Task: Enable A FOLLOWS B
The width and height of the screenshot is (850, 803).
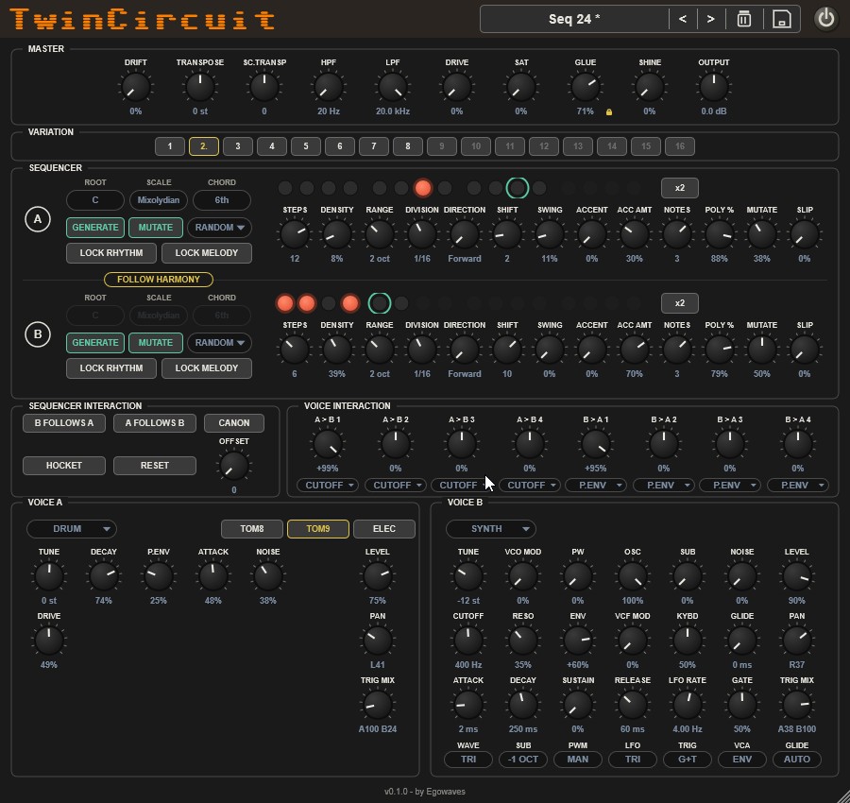Action: pyautogui.click(x=155, y=423)
